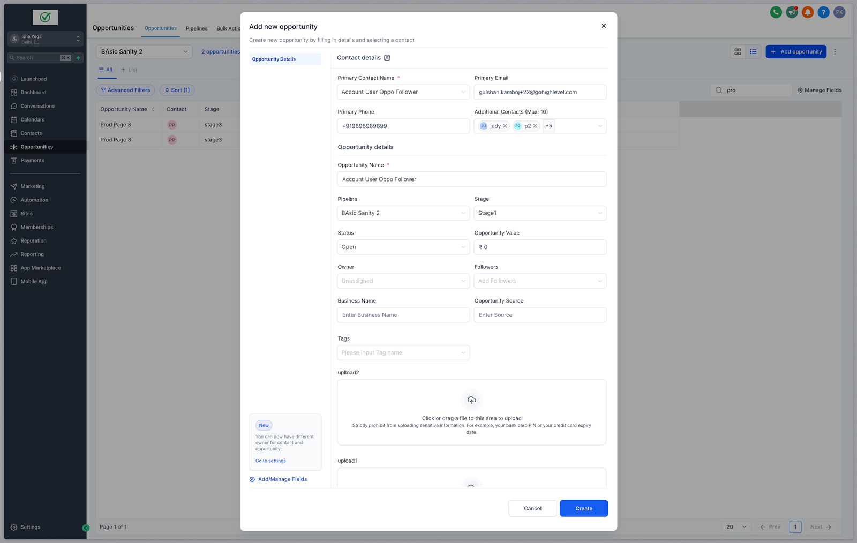857x543 pixels.
Task: Remove judy from additional contacts
Action: tap(505, 126)
